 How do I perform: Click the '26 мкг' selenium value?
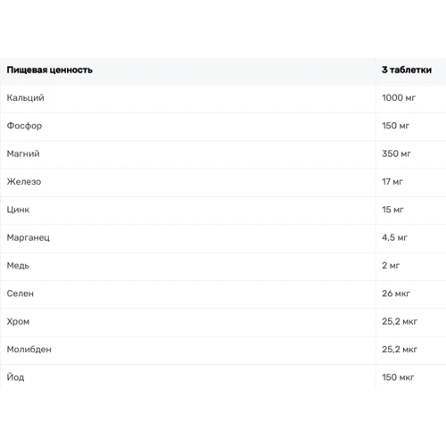coord(396,293)
